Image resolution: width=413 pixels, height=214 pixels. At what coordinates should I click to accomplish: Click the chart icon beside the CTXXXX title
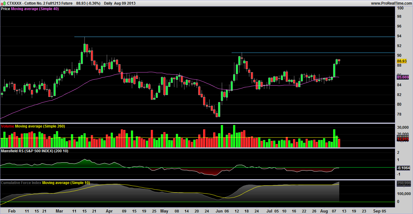click(3, 3)
